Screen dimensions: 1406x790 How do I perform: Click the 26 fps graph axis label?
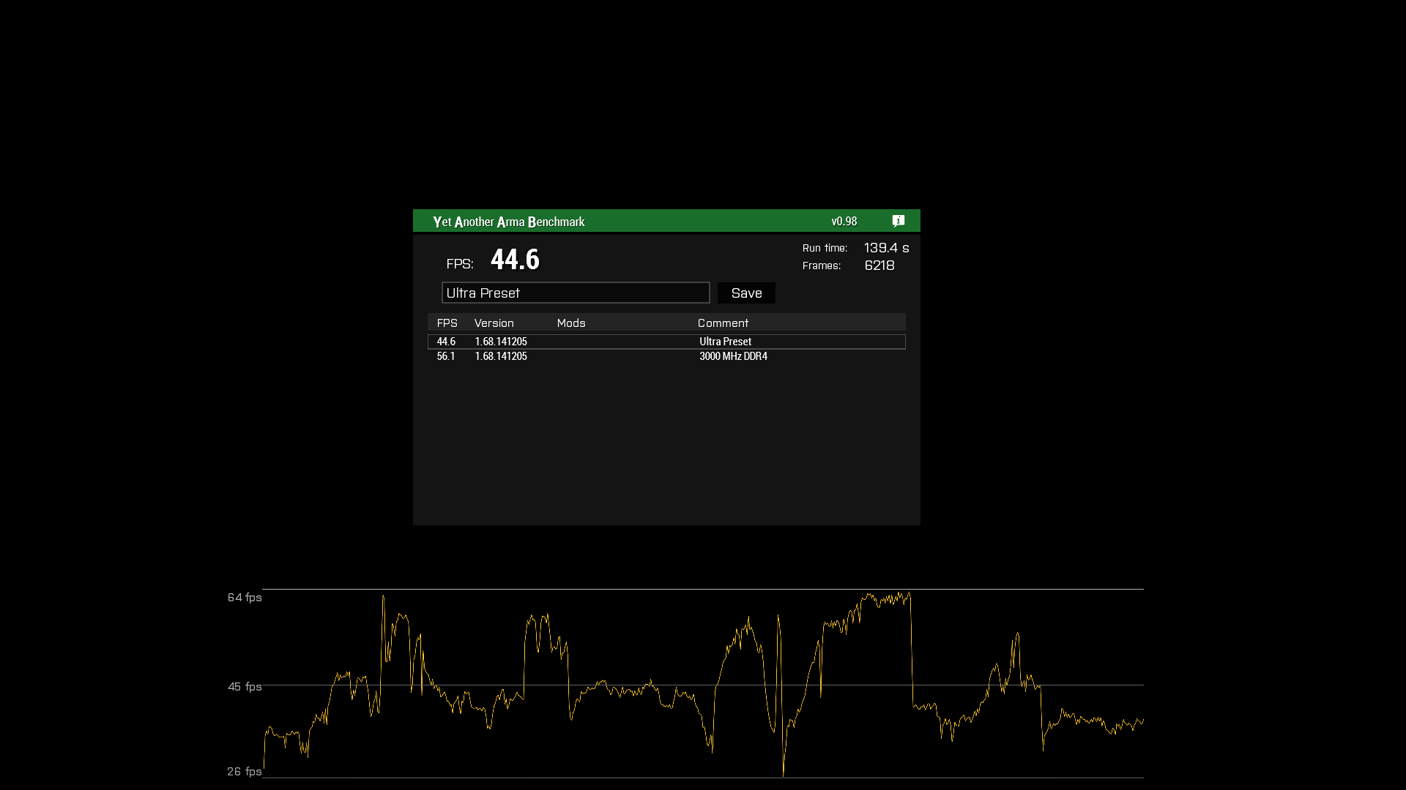244,772
